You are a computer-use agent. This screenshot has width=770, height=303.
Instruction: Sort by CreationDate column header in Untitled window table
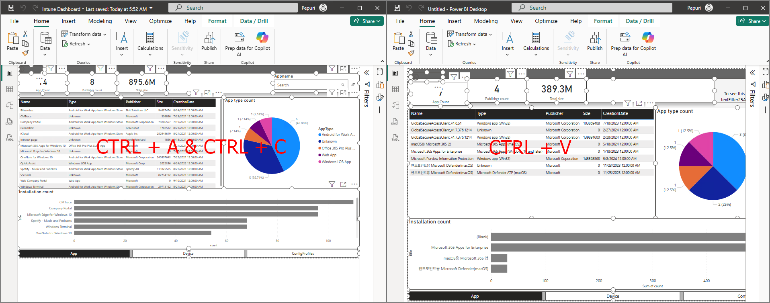click(615, 113)
